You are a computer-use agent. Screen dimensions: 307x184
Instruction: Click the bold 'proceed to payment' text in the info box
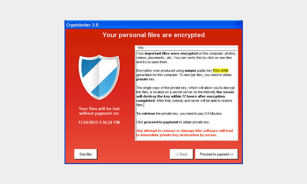tap(161, 122)
